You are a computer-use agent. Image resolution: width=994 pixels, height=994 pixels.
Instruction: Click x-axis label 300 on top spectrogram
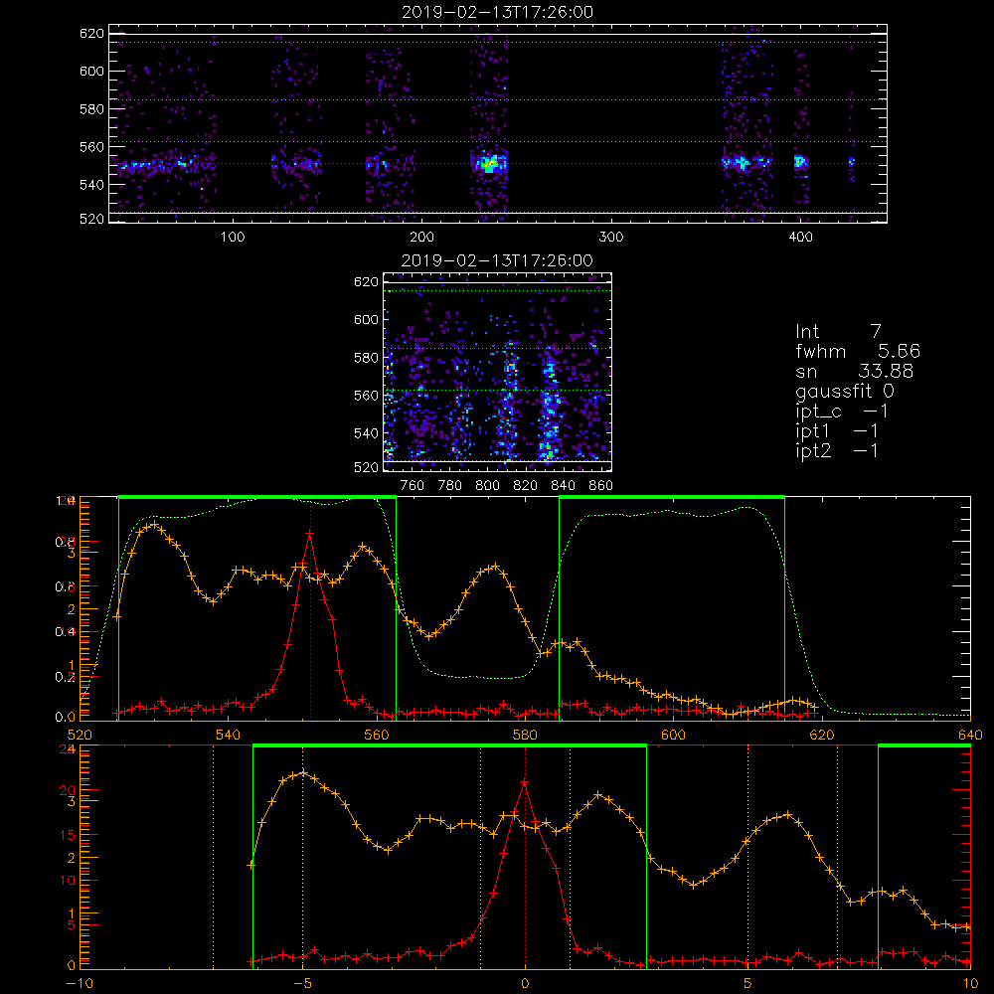[x=611, y=238]
